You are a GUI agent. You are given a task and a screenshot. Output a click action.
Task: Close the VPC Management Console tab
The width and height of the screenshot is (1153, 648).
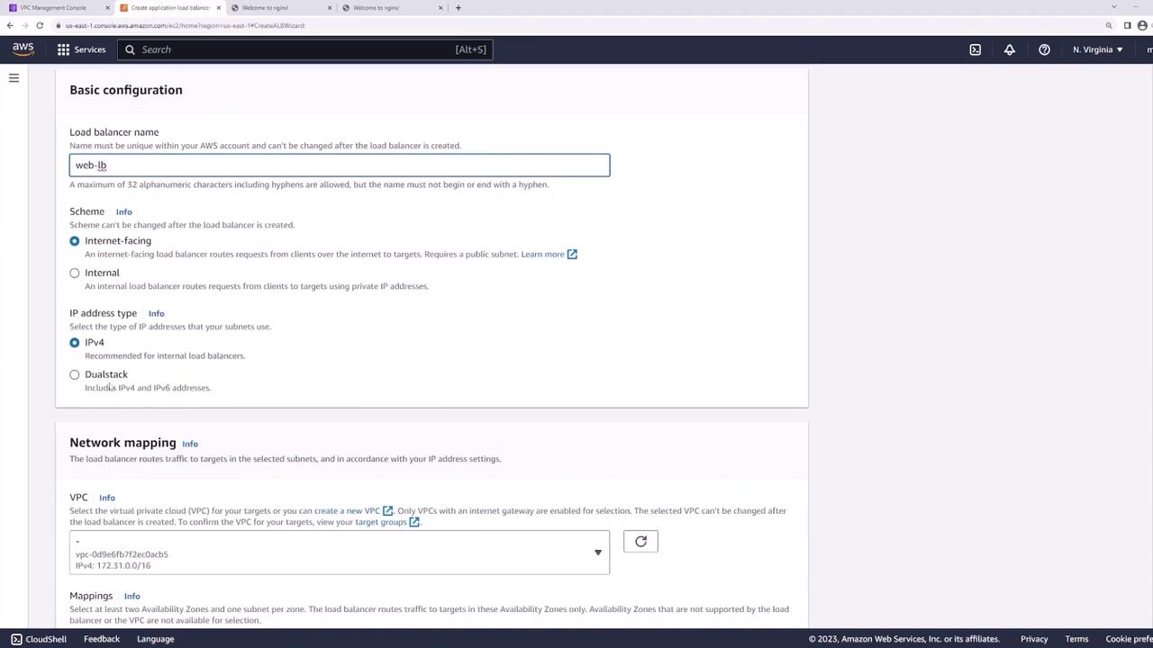[108, 8]
